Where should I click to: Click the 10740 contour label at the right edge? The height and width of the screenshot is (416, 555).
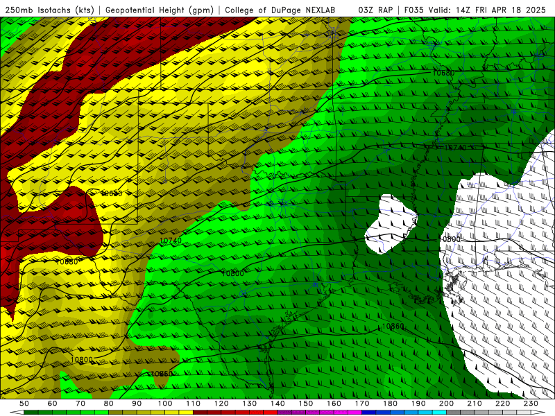click(455, 148)
